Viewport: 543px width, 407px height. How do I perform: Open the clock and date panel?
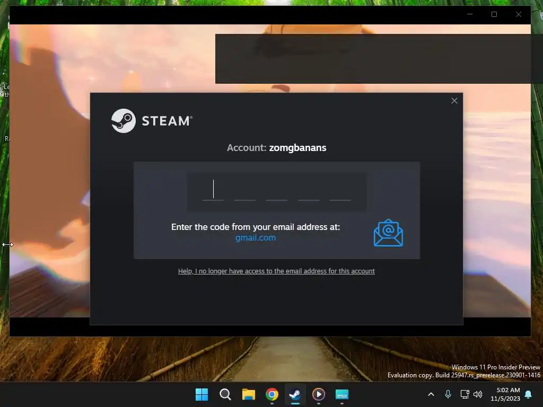pos(505,394)
